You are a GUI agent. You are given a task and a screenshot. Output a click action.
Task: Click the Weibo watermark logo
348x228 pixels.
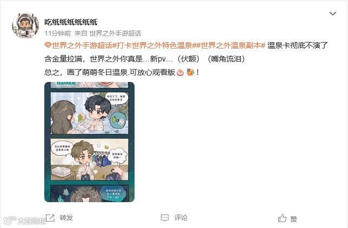click(24, 220)
